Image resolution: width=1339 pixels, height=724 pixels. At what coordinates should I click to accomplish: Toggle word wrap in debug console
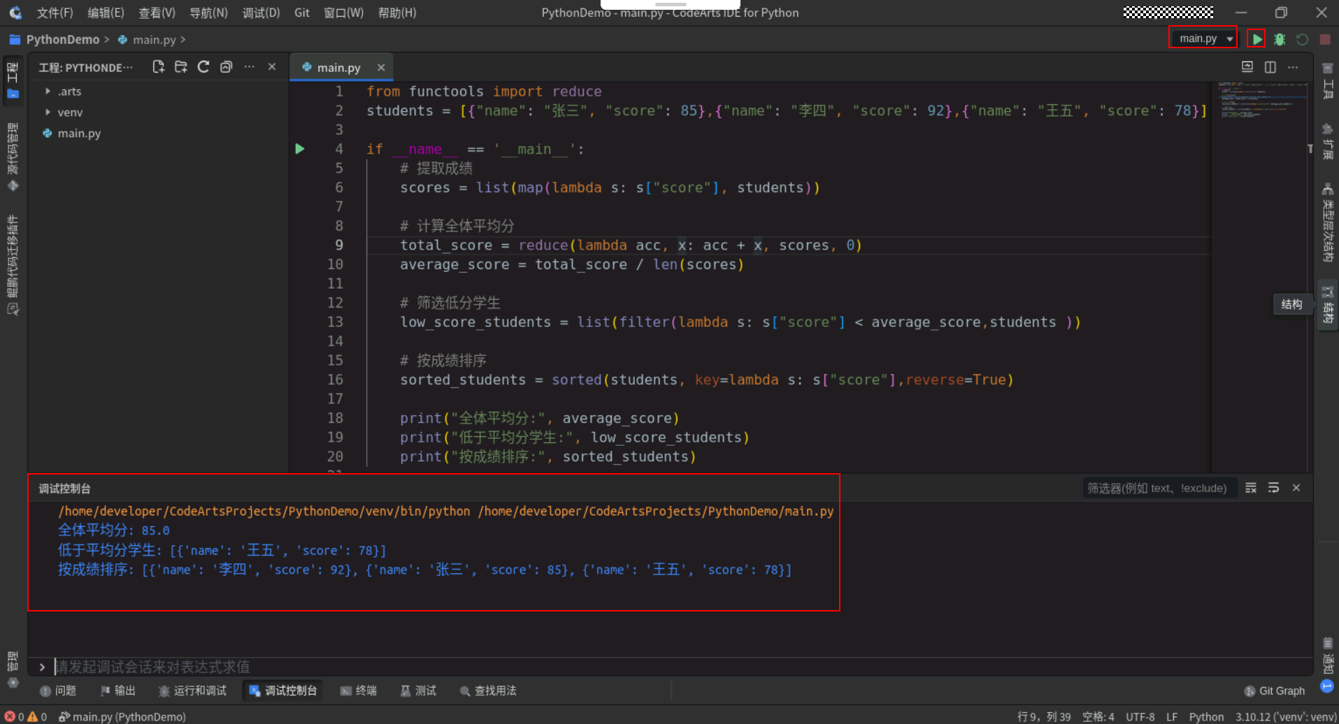(x=1273, y=488)
